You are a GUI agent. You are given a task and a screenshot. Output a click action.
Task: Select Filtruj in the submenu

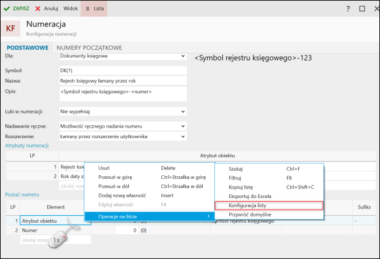269,178
